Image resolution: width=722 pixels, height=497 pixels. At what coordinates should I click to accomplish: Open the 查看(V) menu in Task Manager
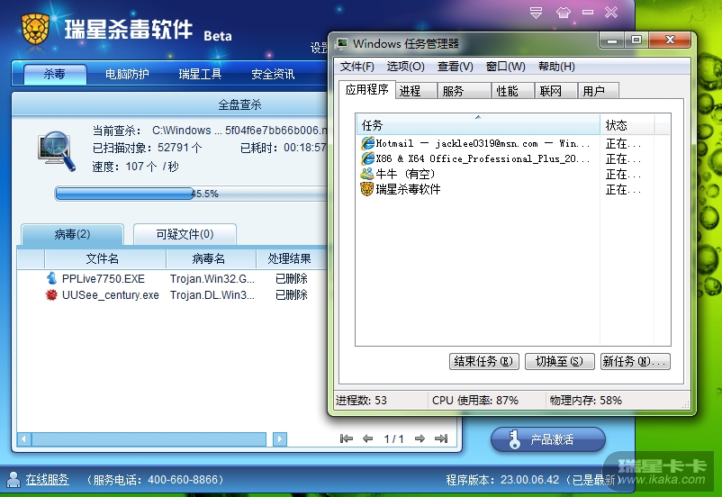pyautogui.click(x=455, y=67)
